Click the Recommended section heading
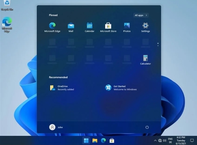197x145 pixels. coord(58,77)
